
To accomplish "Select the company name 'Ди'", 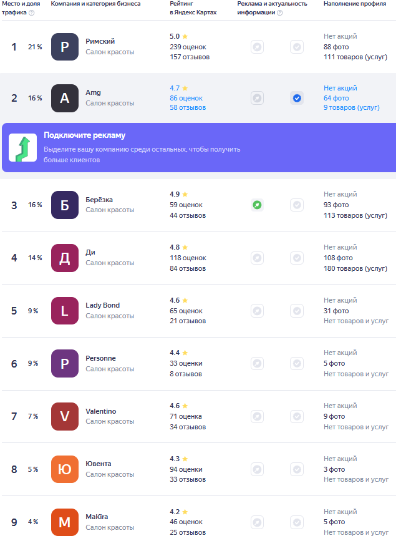I will pyautogui.click(x=90, y=252).
